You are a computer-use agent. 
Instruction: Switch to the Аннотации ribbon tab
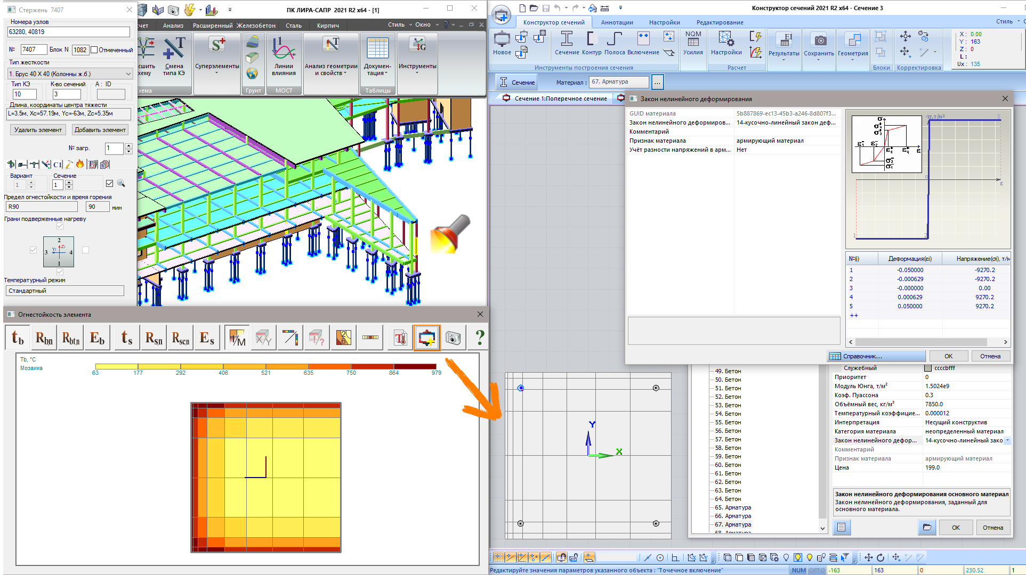coord(617,22)
